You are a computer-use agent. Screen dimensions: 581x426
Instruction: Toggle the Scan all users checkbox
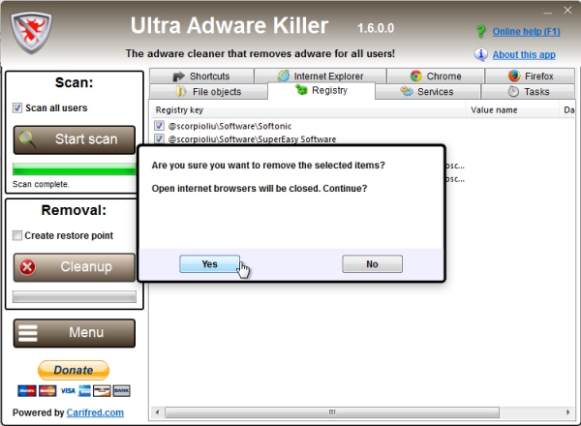tap(17, 107)
